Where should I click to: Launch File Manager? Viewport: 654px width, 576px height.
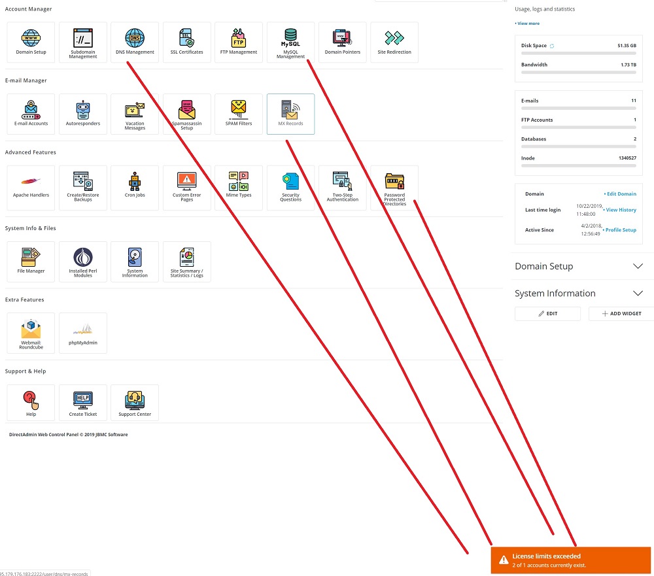[x=31, y=261]
